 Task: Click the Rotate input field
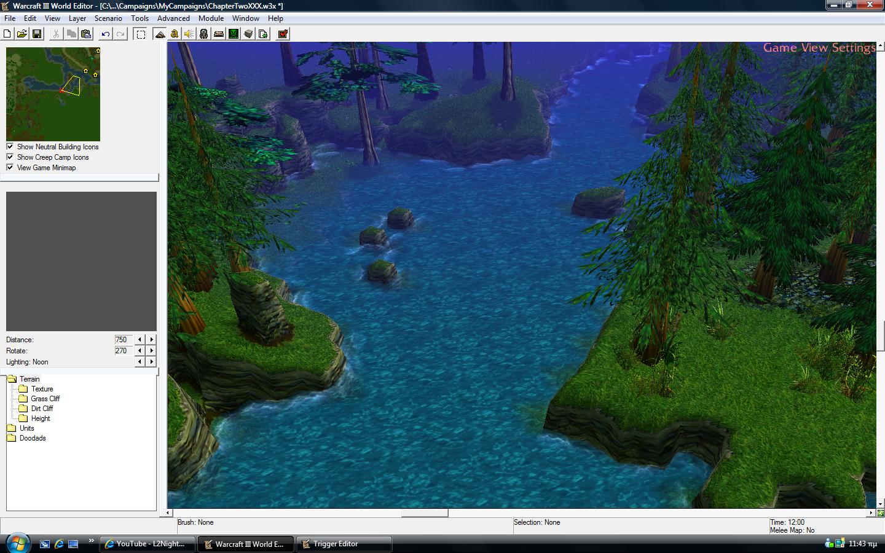(x=123, y=350)
